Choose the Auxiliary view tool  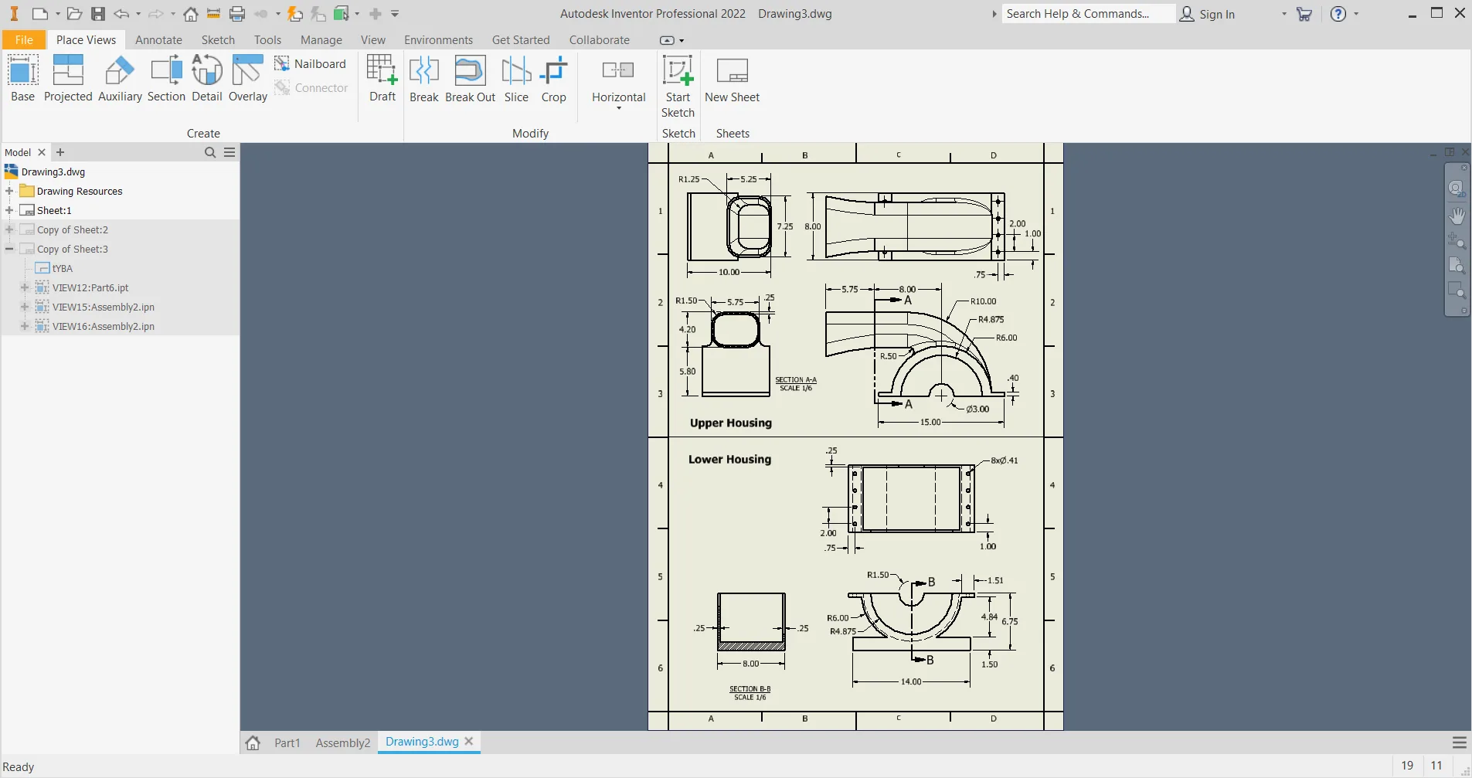coord(120,77)
